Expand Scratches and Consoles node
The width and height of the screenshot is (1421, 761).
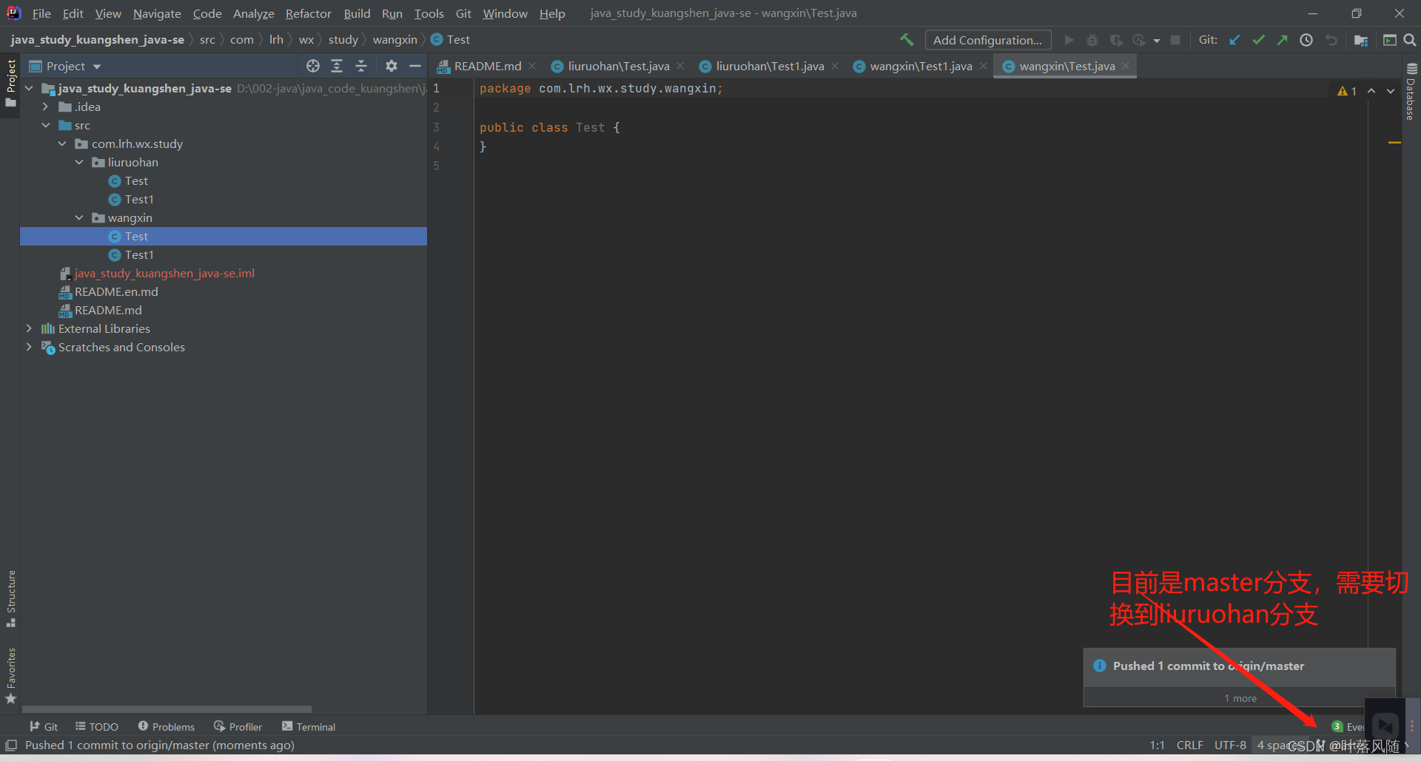point(30,347)
